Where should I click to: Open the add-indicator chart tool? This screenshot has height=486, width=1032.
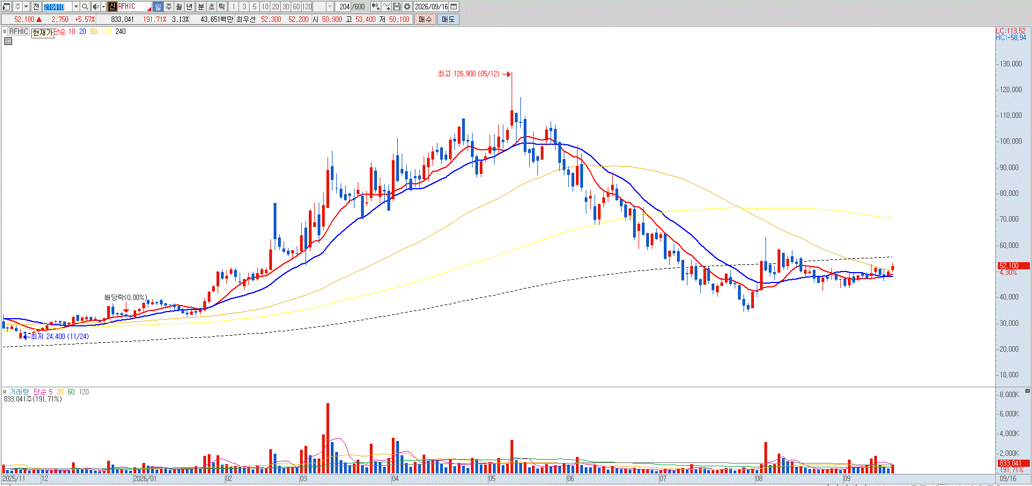click(375, 7)
